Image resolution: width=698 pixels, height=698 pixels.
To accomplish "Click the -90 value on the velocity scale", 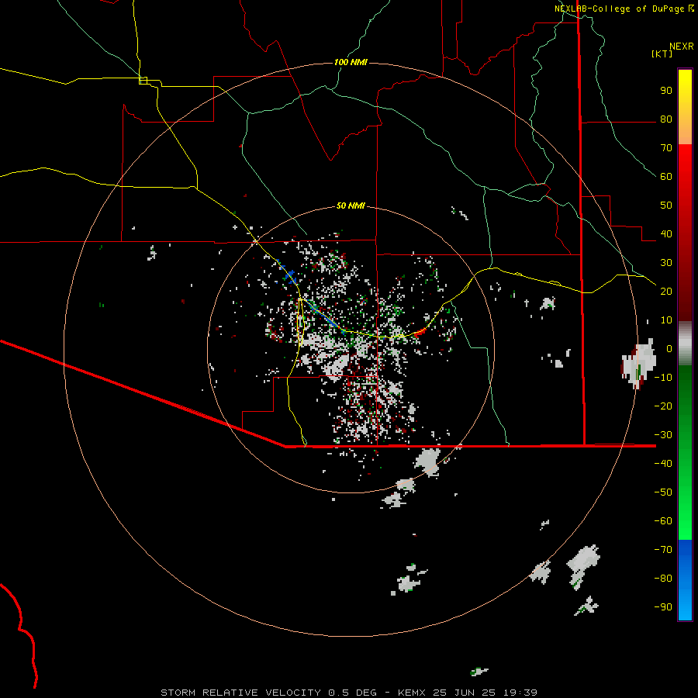I will coord(663,606).
